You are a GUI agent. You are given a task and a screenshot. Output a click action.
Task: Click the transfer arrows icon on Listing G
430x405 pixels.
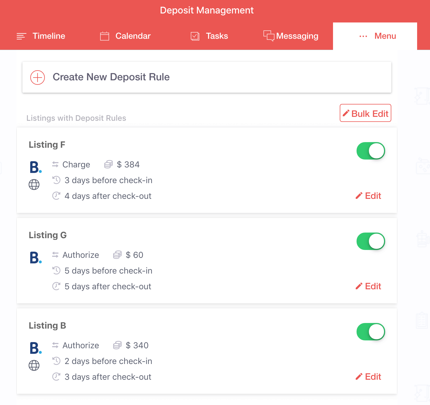click(55, 255)
